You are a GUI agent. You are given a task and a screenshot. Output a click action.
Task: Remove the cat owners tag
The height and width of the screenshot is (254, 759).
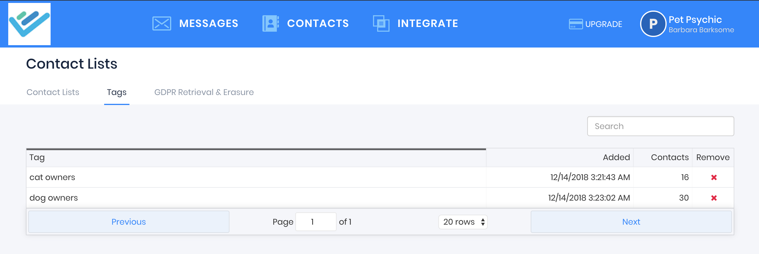point(713,177)
